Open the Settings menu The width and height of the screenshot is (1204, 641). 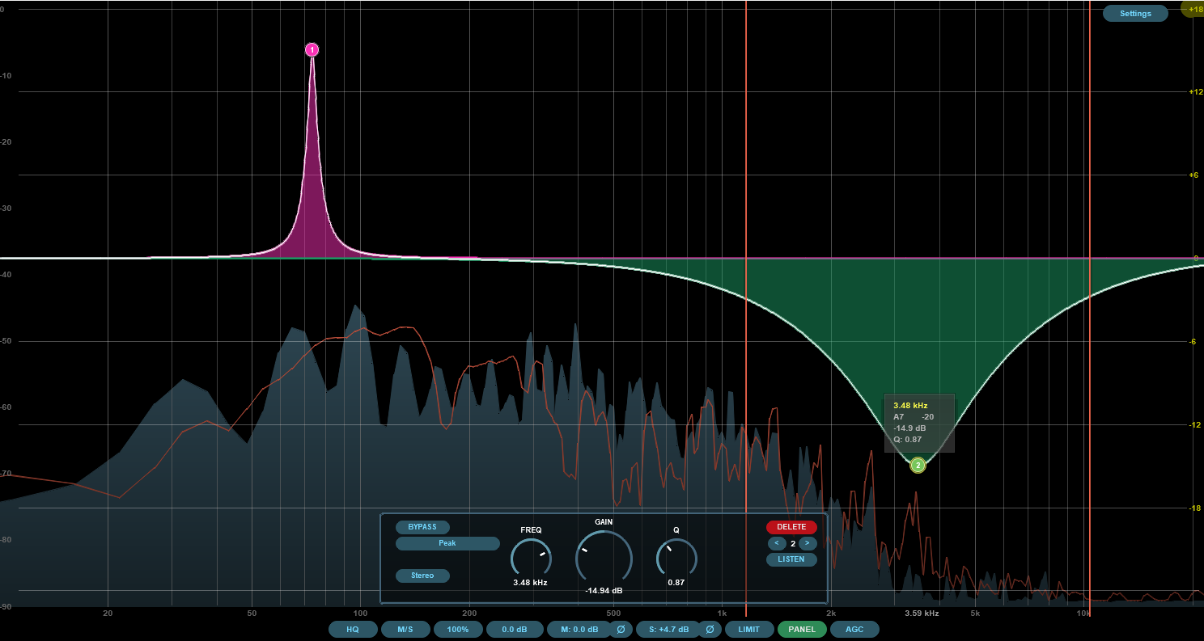pos(1135,13)
